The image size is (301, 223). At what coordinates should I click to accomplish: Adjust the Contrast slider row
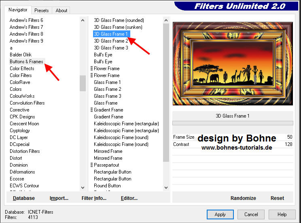(x=233, y=144)
